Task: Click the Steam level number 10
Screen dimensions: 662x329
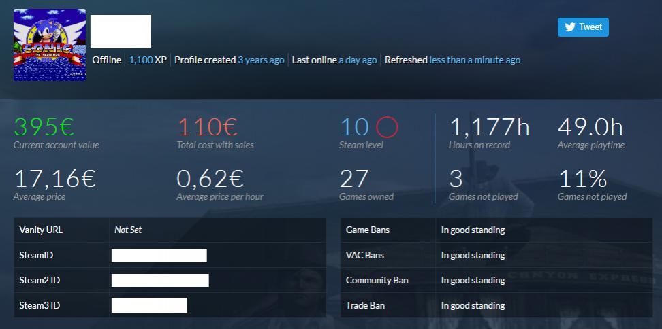Action: [x=355, y=127]
